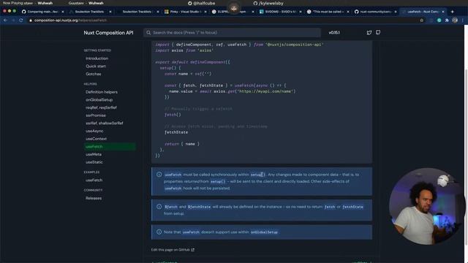Click the info icon beside 'useFetch must be called'
Image resolution: width=468 pixels, height=263 pixels.
coord(159,175)
